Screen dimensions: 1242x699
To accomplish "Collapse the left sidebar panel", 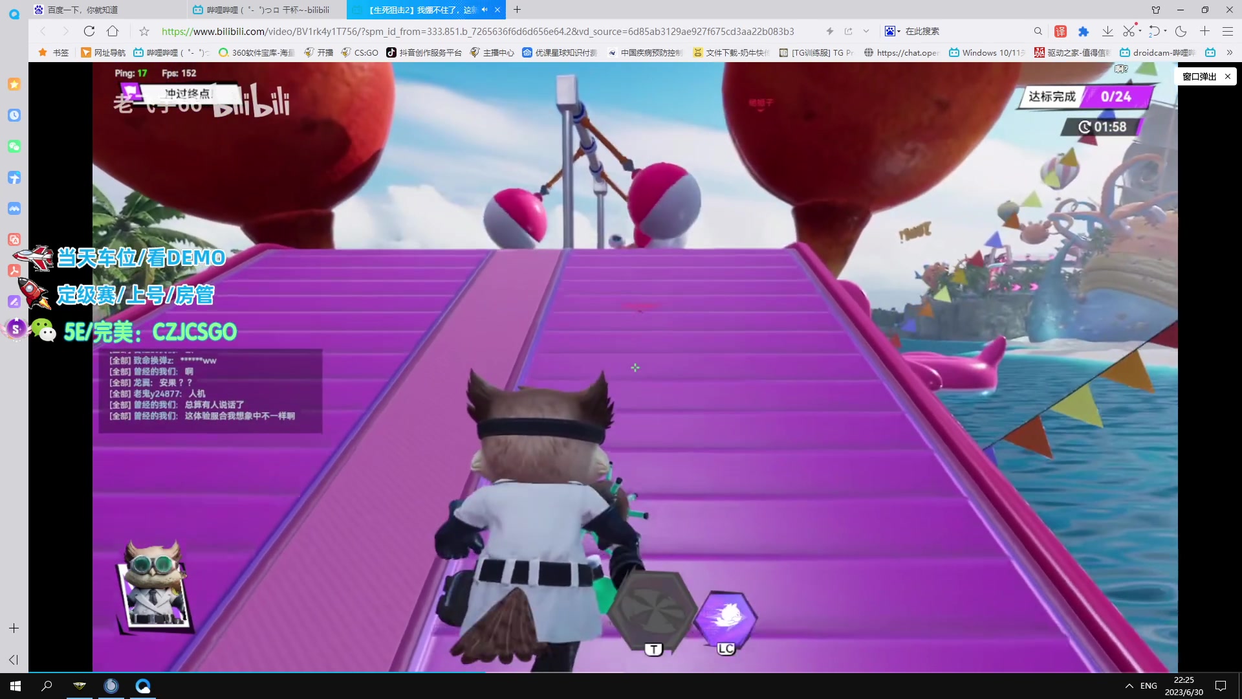I will click(14, 660).
